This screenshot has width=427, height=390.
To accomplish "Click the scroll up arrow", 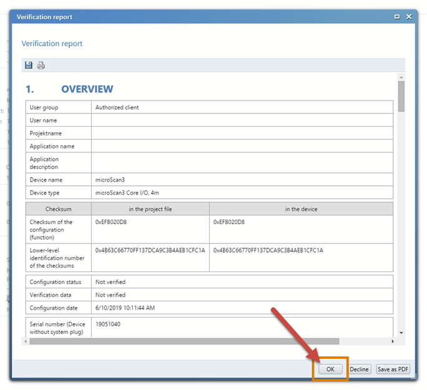I will (x=401, y=77).
